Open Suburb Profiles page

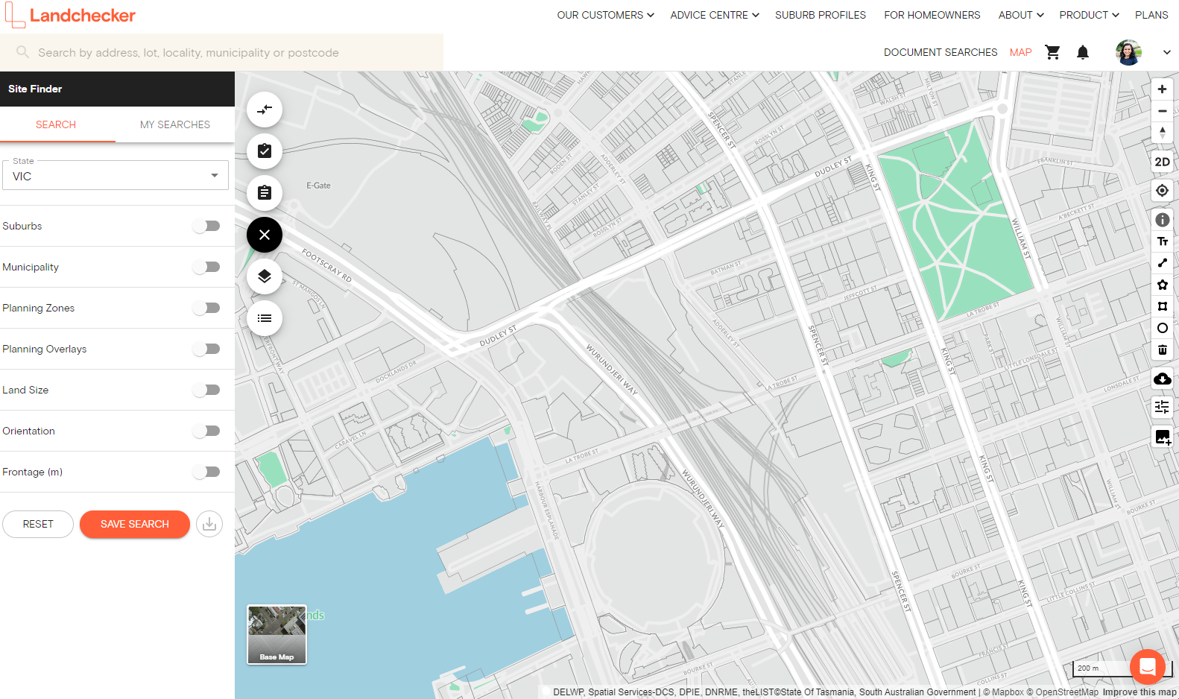click(x=821, y=15)
